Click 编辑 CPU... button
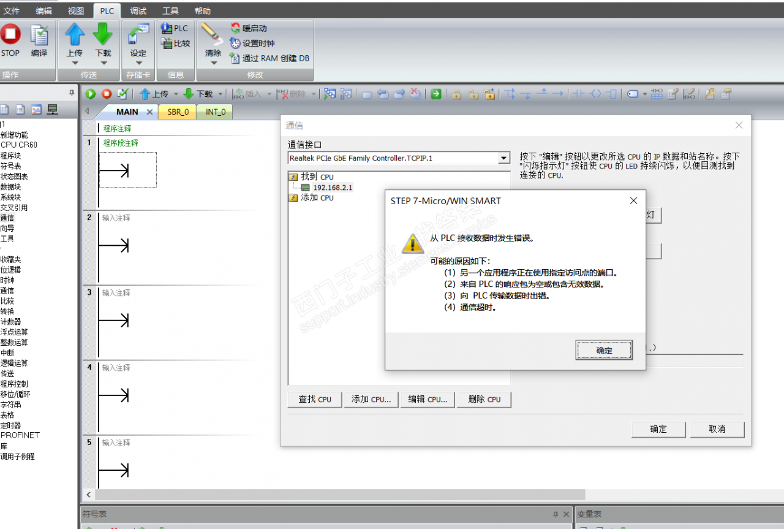 coord(428,399)
